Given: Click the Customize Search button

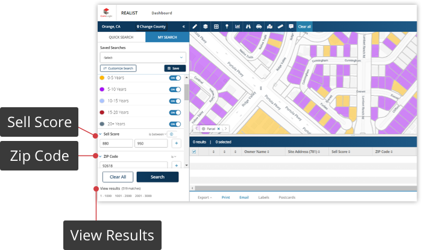Looking at the screenshot, I should 118,68.
